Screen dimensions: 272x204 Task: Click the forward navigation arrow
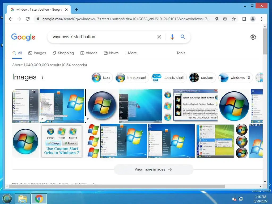[19, 19]
